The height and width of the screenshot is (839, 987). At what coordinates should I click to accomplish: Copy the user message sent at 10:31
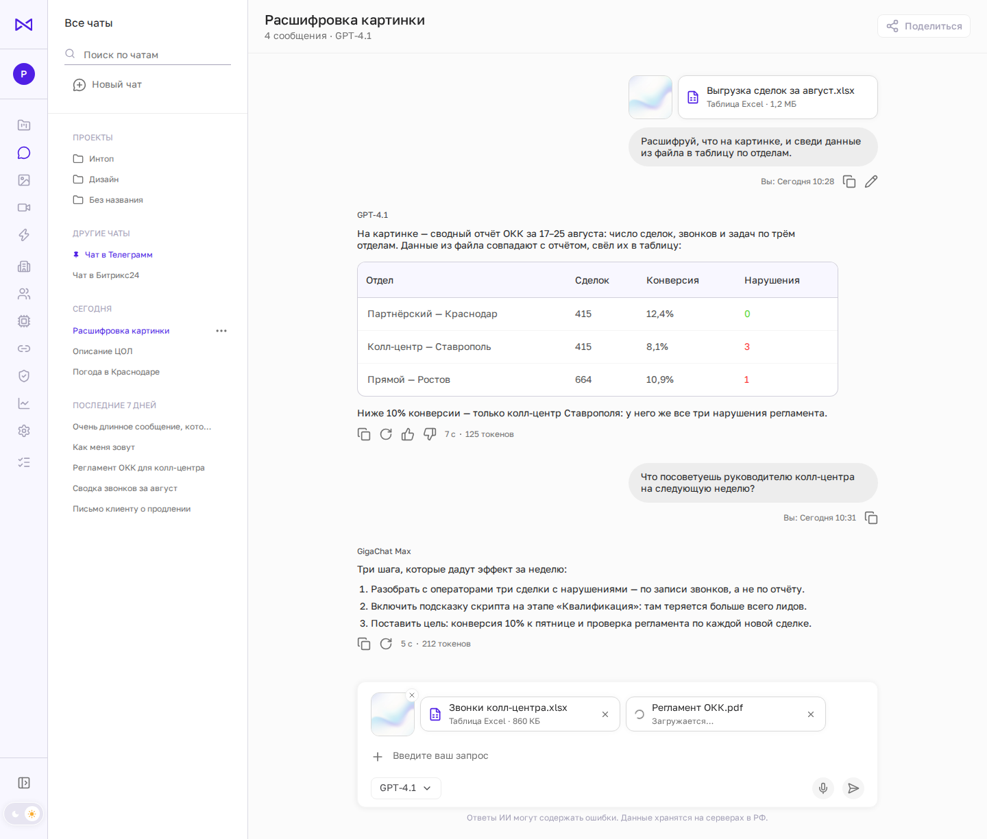pos(871,518)
